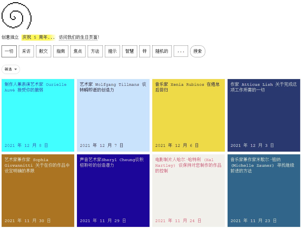Open the 指南 category
The image size is (301, 228).
click(61, 51)
